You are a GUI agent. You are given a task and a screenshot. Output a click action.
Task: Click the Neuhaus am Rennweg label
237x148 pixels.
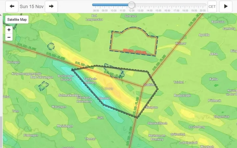pos(157,137)
